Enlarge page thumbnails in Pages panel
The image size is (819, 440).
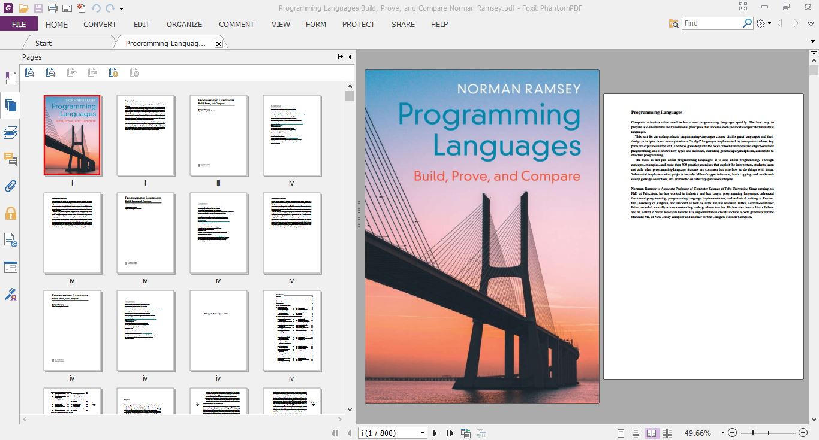[29, 72]
